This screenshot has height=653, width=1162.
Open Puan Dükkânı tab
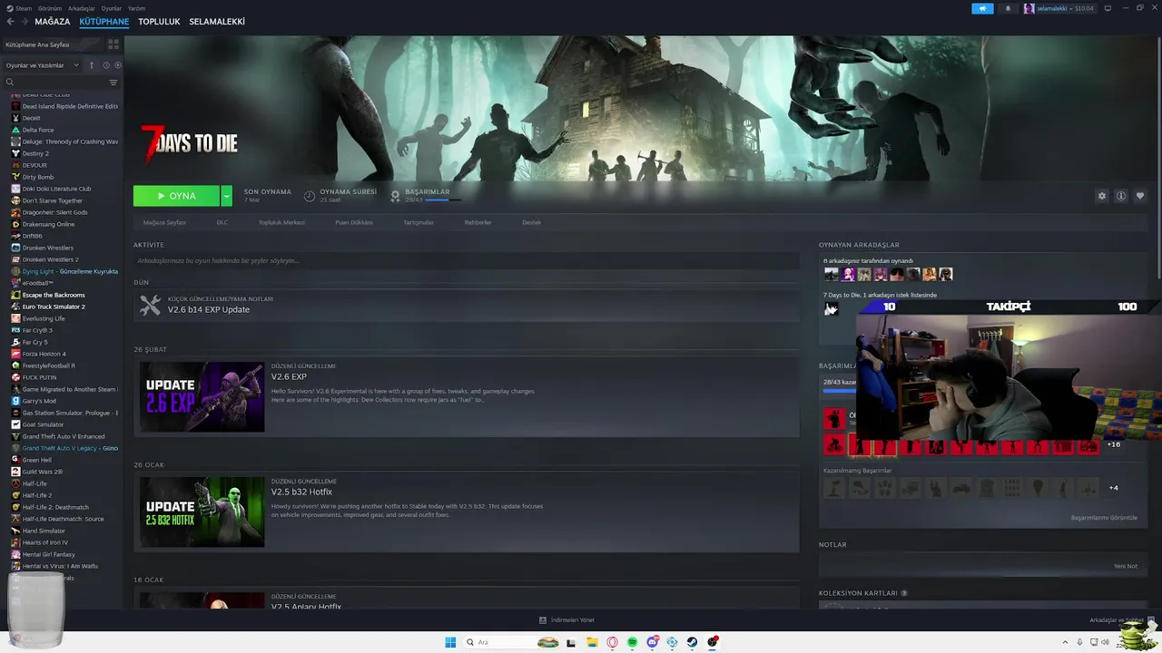point(354,222)
